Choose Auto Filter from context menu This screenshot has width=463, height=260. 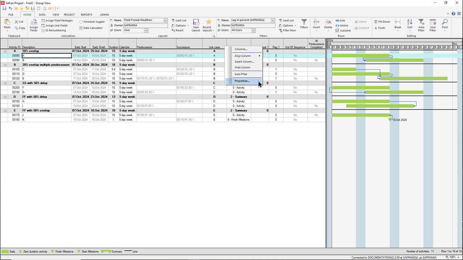[x=243, y=74]
